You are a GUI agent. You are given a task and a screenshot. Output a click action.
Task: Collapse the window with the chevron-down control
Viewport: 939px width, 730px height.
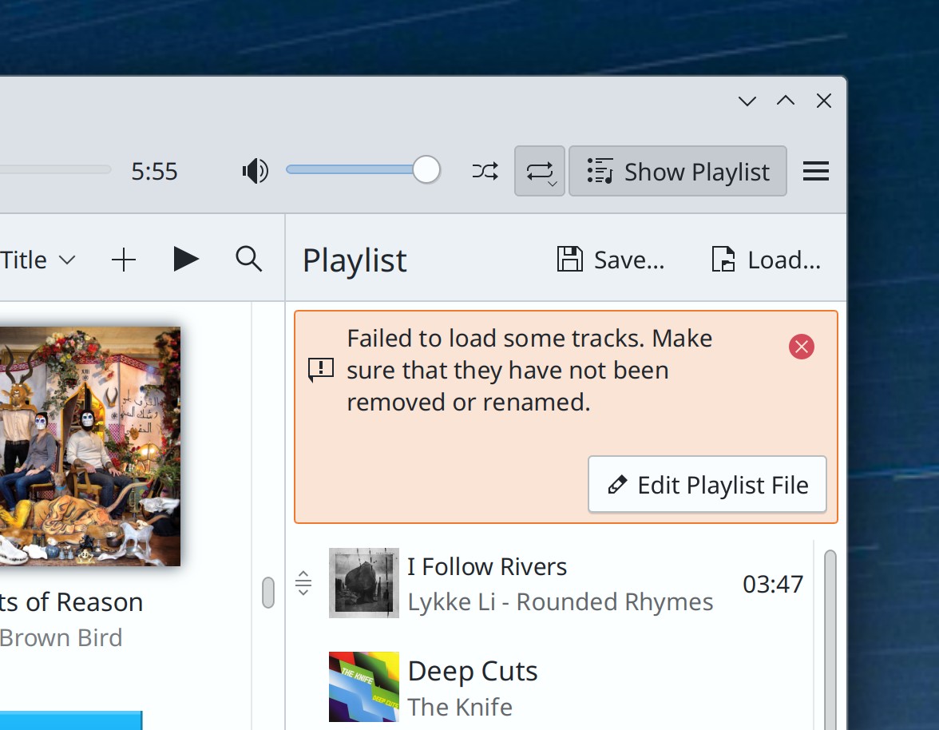click(x=747, y=101)
